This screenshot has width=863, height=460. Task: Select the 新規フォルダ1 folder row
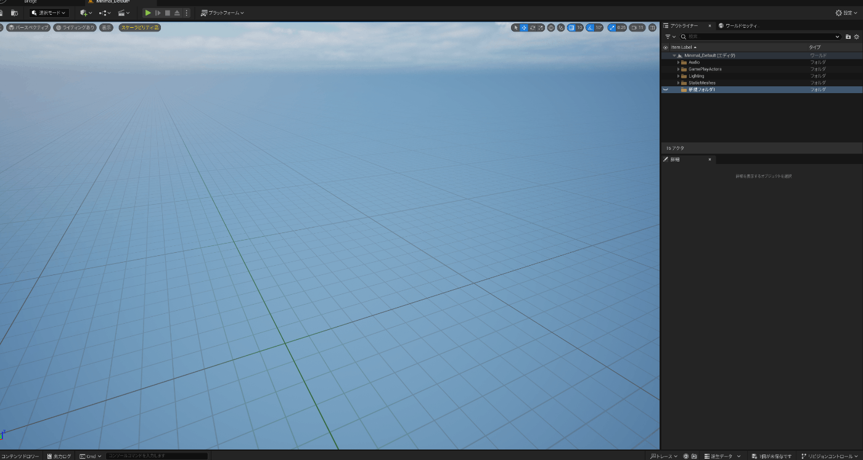(762, 89)
